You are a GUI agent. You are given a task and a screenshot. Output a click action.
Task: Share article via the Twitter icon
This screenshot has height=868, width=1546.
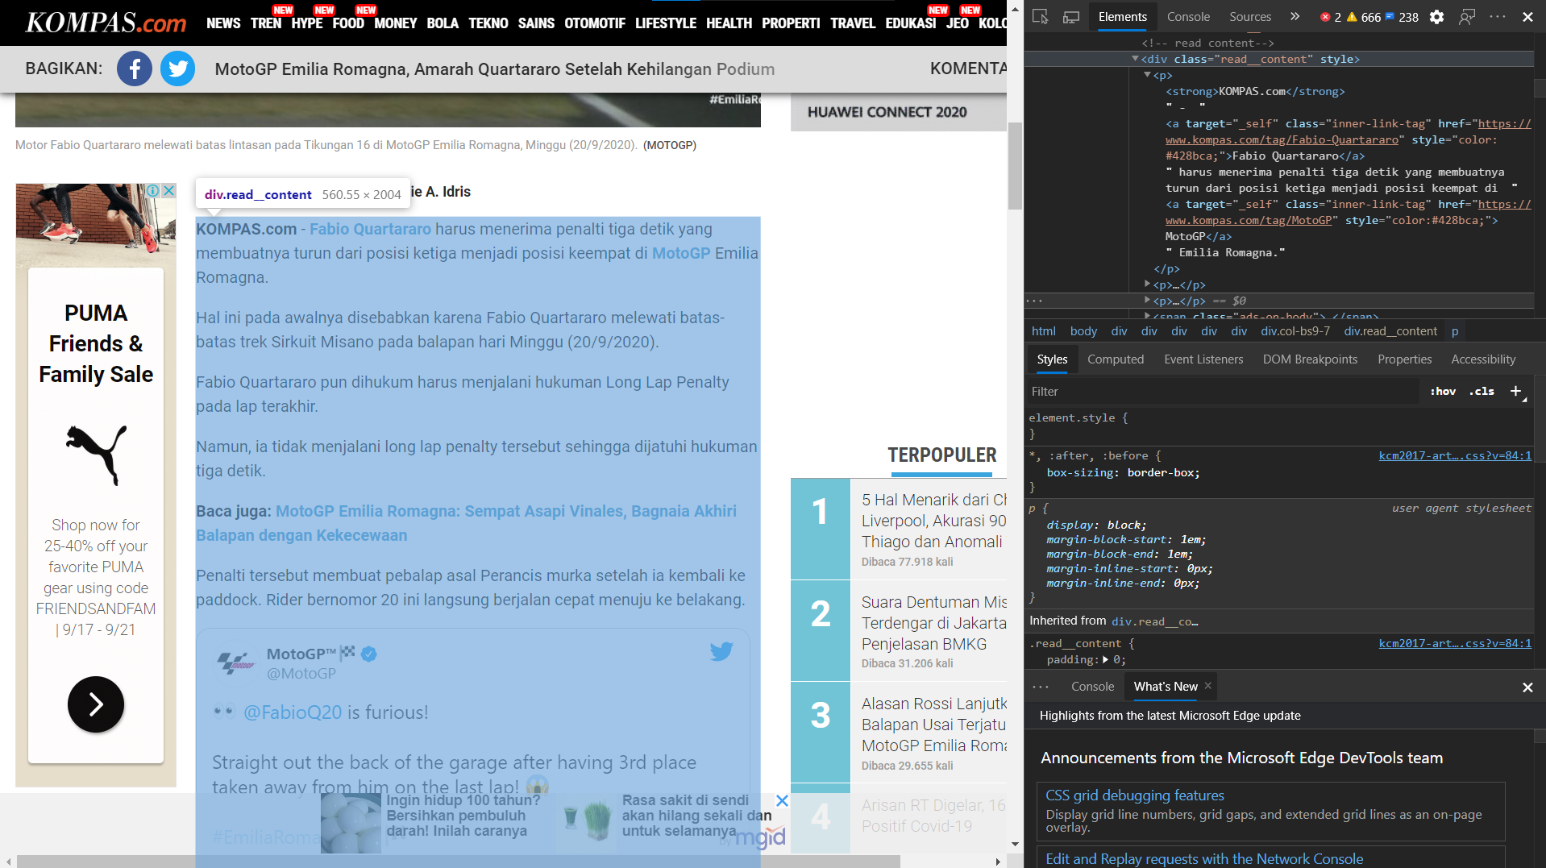177,69
